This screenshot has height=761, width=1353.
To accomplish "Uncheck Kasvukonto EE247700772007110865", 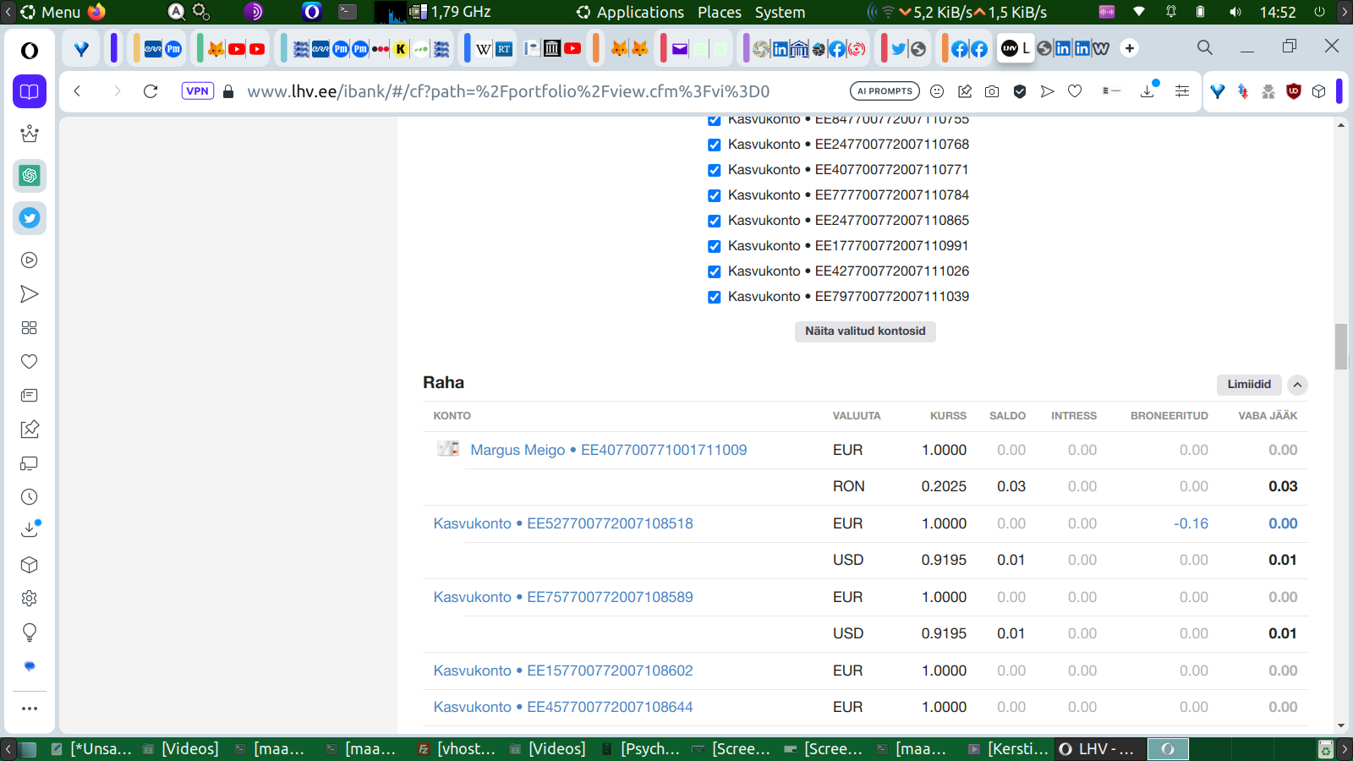I will click(x=715, y=221).
